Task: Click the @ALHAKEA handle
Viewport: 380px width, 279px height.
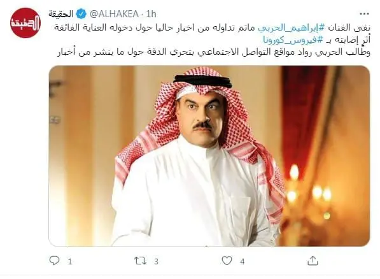Action: (x=114, y=14)
